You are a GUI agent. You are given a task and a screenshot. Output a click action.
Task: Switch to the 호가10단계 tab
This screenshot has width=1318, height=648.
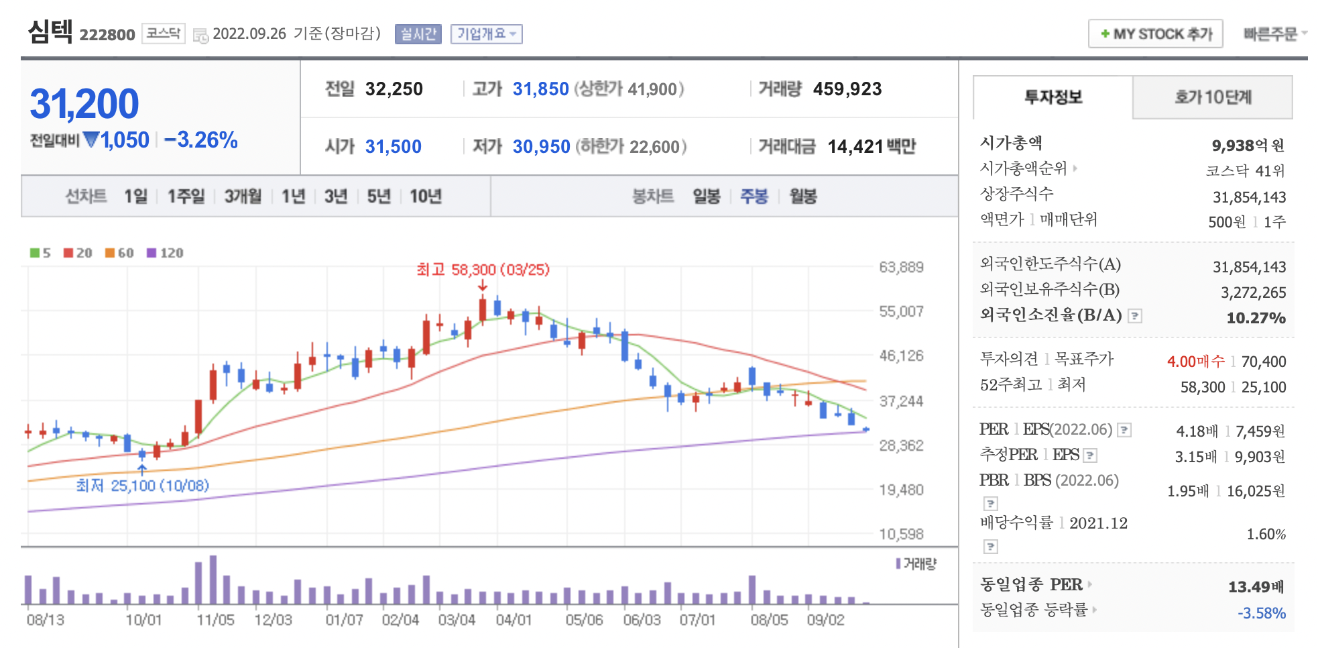click(x=1213, y=97)
